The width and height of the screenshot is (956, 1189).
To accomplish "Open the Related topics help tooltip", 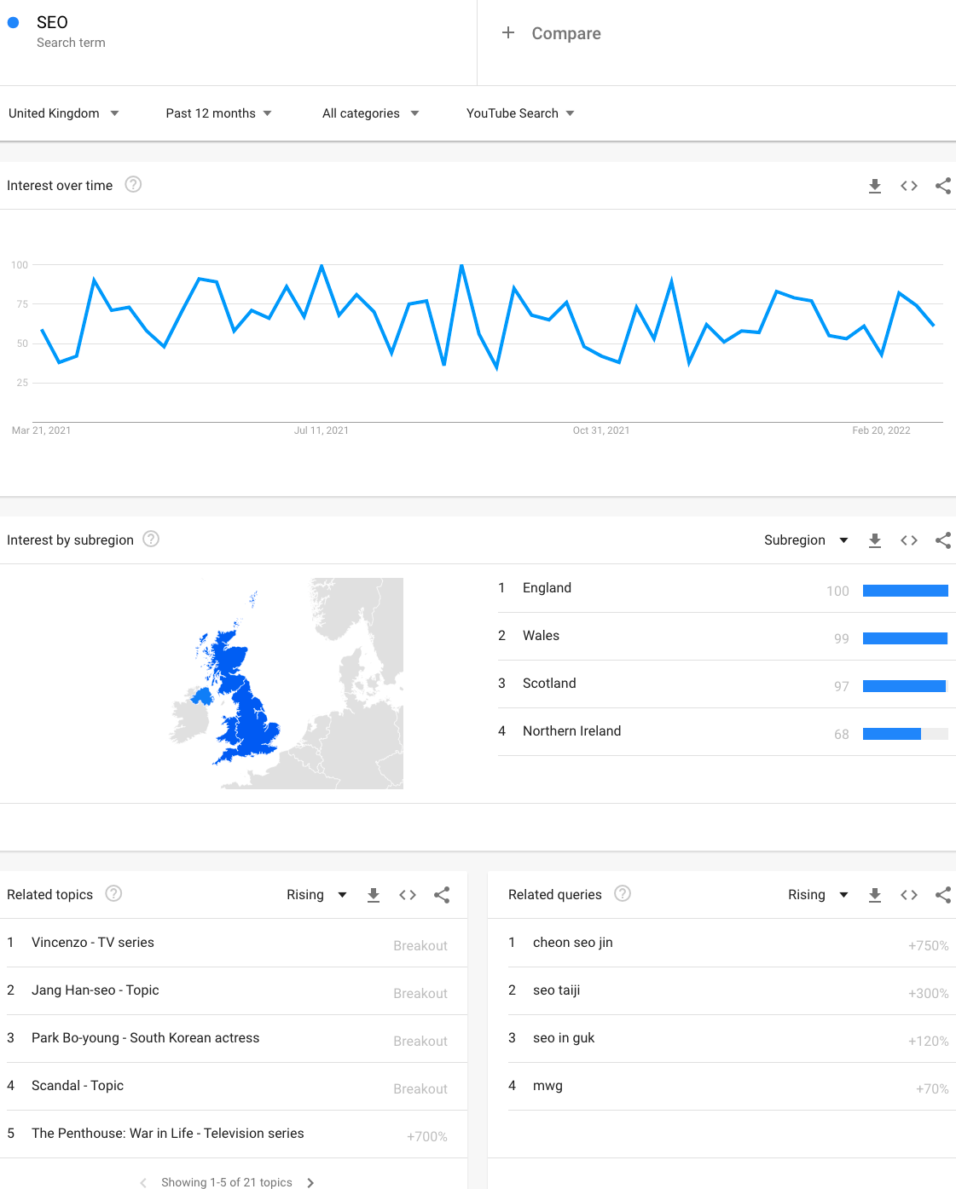I will (x=113, y=893).
